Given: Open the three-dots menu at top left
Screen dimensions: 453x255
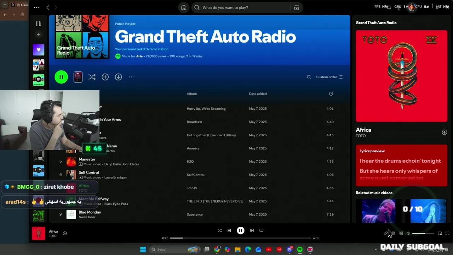Looking at the screenshot, I should point(37,7).
